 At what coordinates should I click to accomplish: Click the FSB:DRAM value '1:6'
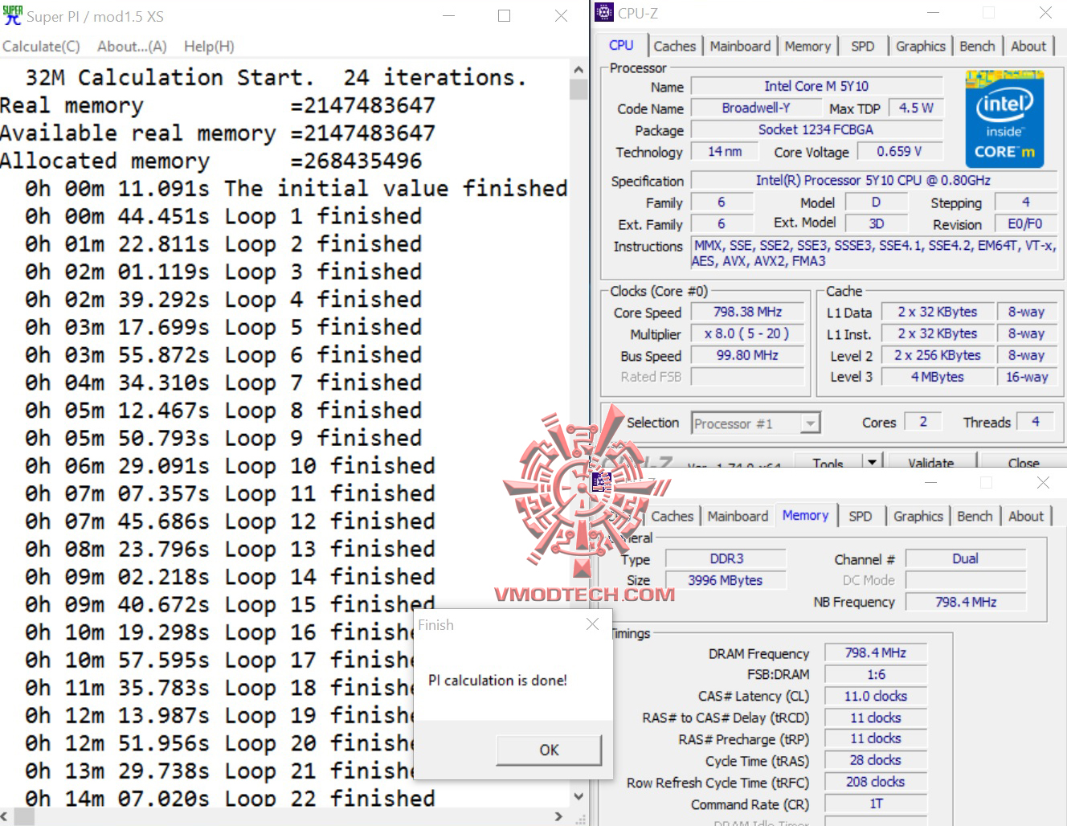[876, 675]
